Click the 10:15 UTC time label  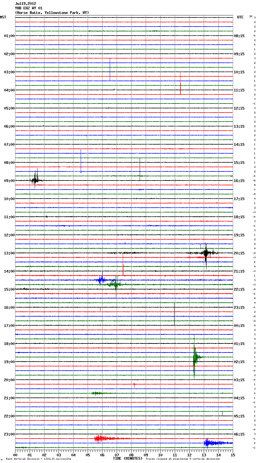coord(239,72)
